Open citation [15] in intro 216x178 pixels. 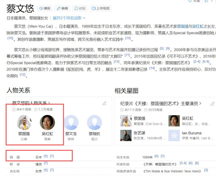coord(128,38)
